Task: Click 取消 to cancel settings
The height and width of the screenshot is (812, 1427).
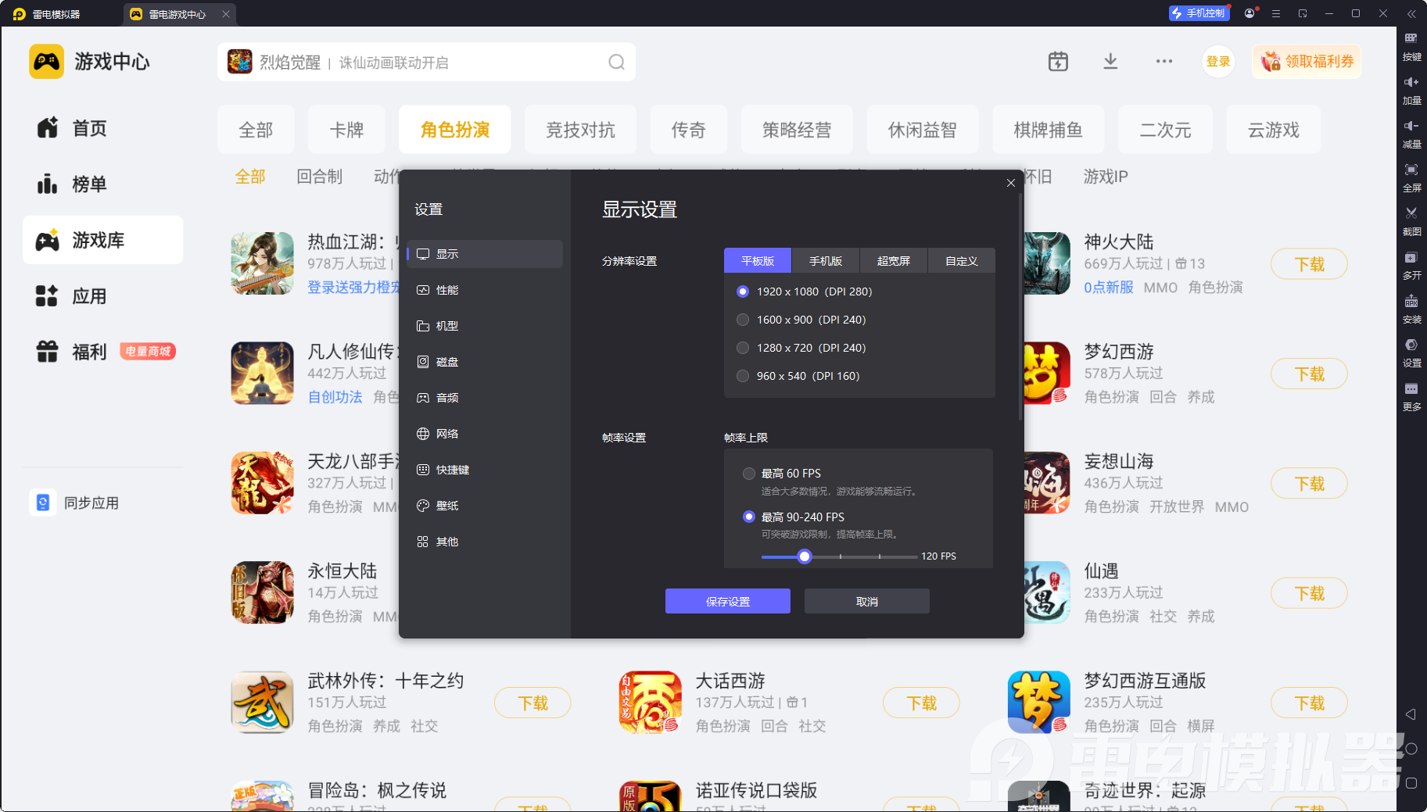Action: (x=867, y=601)
